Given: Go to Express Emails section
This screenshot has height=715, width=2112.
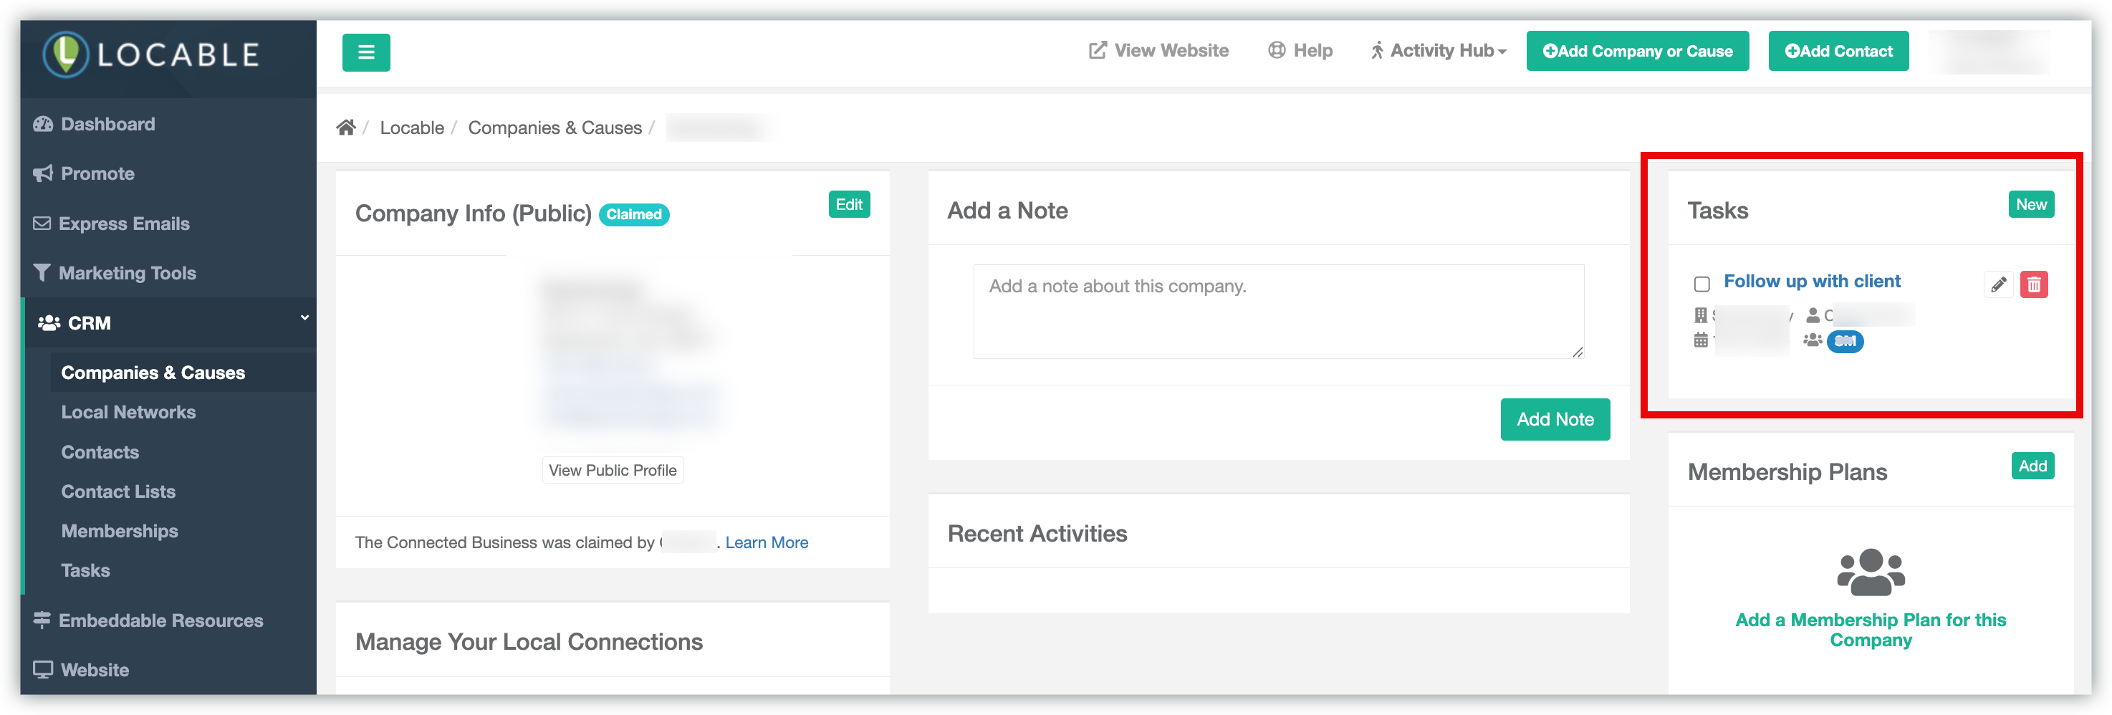Looking at the screenshot, I should [x=124, y=224].
